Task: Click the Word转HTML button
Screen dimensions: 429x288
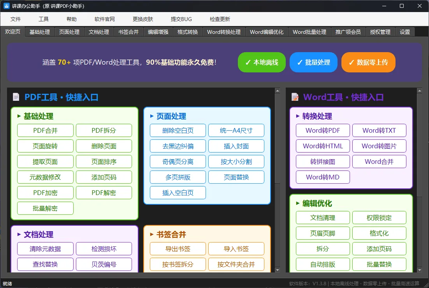Action: pos(323,146)
